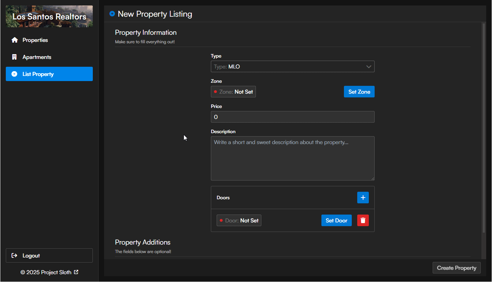492x282 pixels.
Task: Click the Door Not Set status badge
Action: (239, 220)
